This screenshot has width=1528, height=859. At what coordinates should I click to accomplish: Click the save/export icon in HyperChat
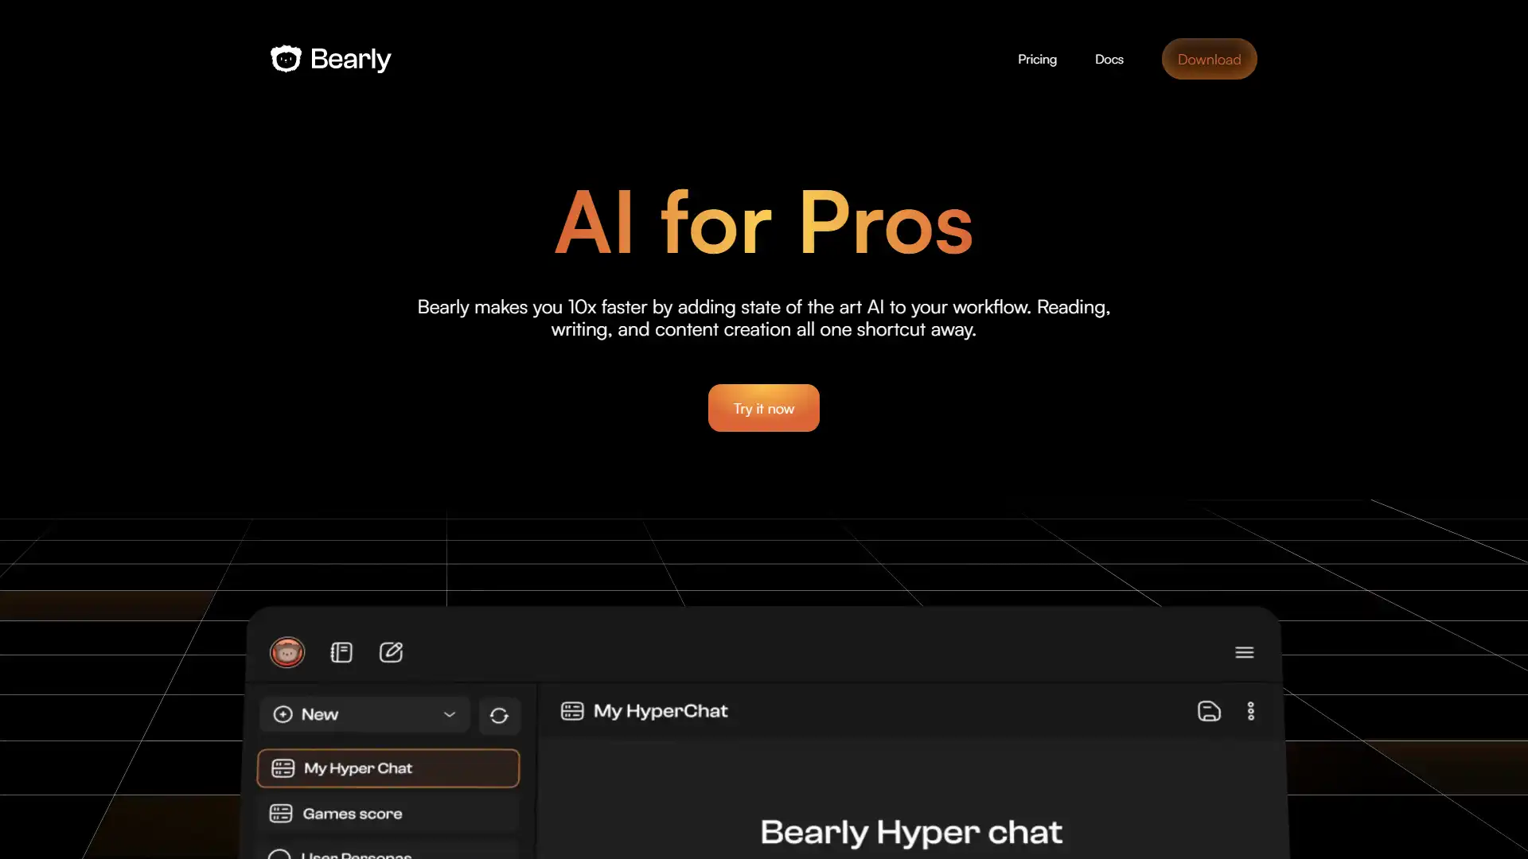[1209, 711]
